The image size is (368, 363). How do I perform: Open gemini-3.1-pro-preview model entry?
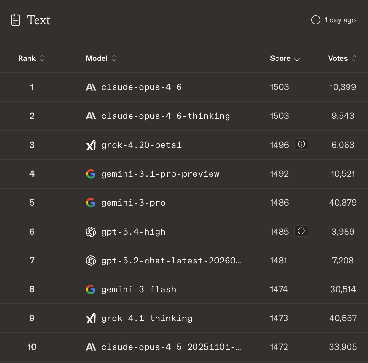(160, 174)
